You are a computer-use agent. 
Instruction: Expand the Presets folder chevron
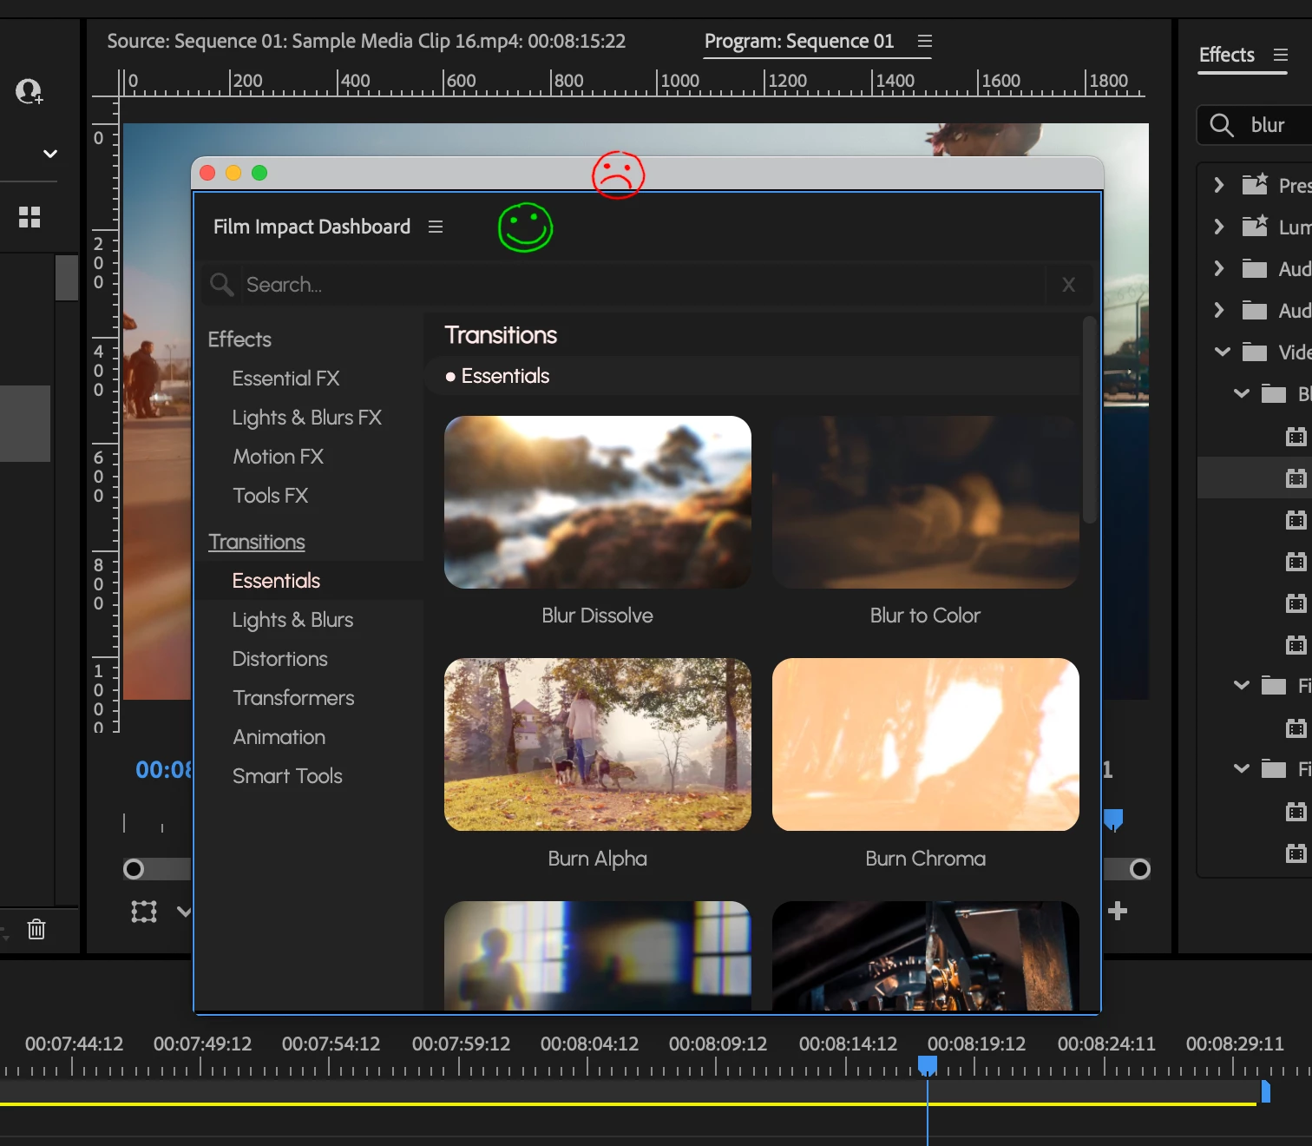1219,185
